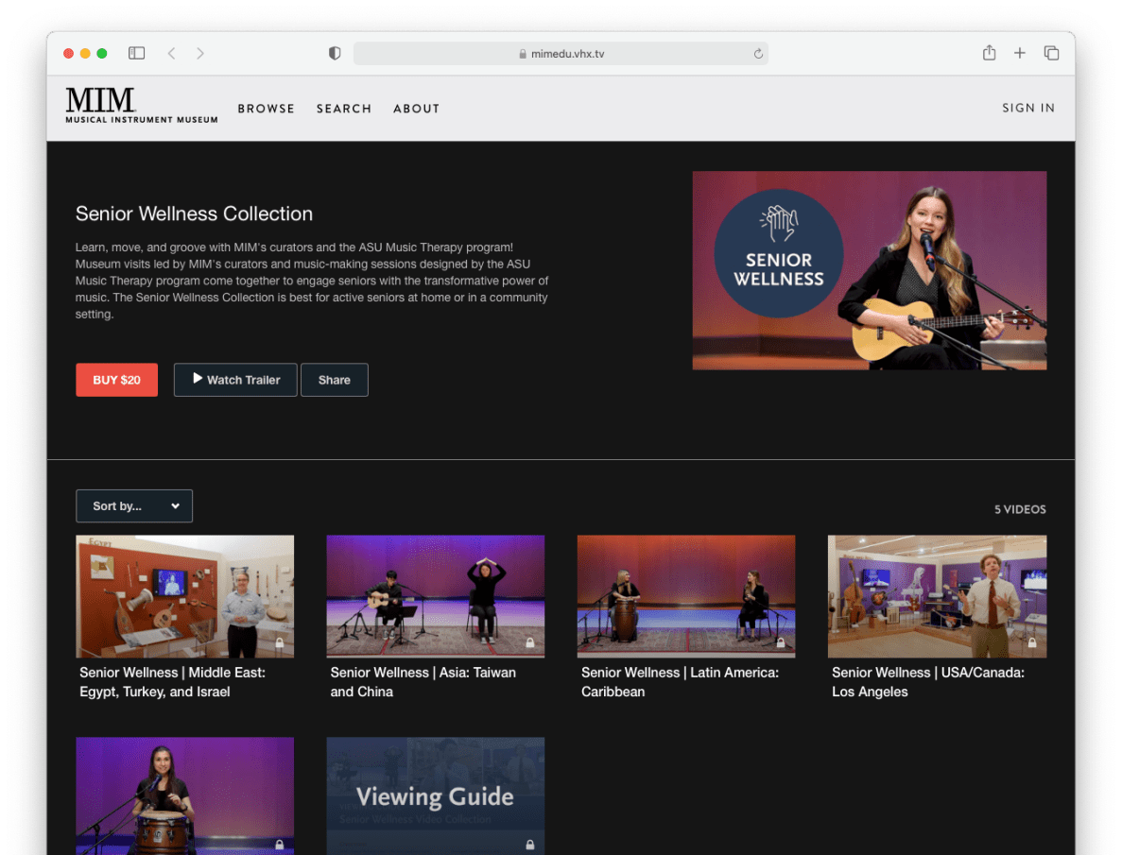
Task: Open the Safari share icon
Action: tap(989, 52)
